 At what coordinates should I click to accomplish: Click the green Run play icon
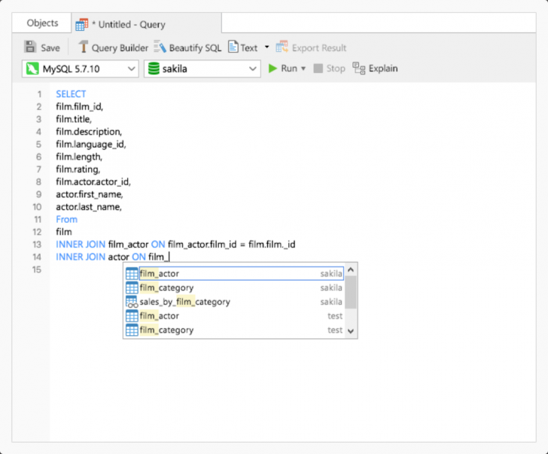point(272,69)
